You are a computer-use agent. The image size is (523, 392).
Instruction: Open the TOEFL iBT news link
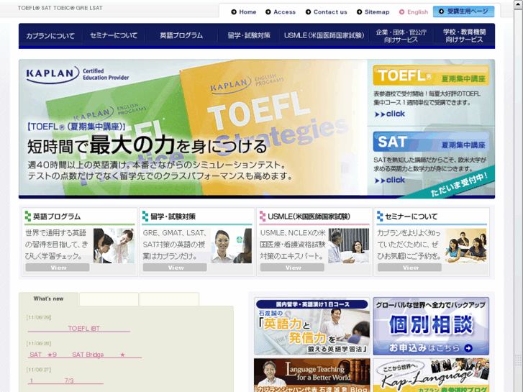[x=79, y=329]
